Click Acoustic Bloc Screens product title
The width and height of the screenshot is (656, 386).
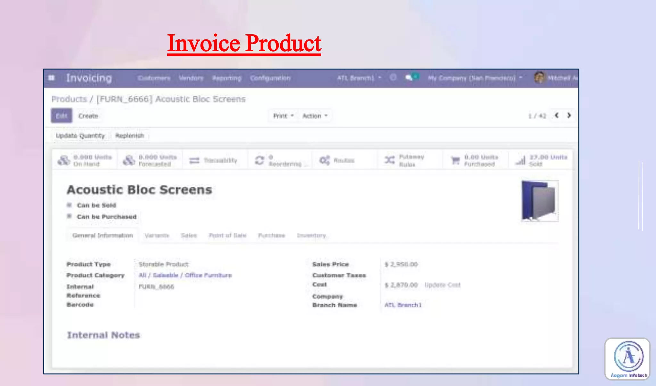point(139,190)
